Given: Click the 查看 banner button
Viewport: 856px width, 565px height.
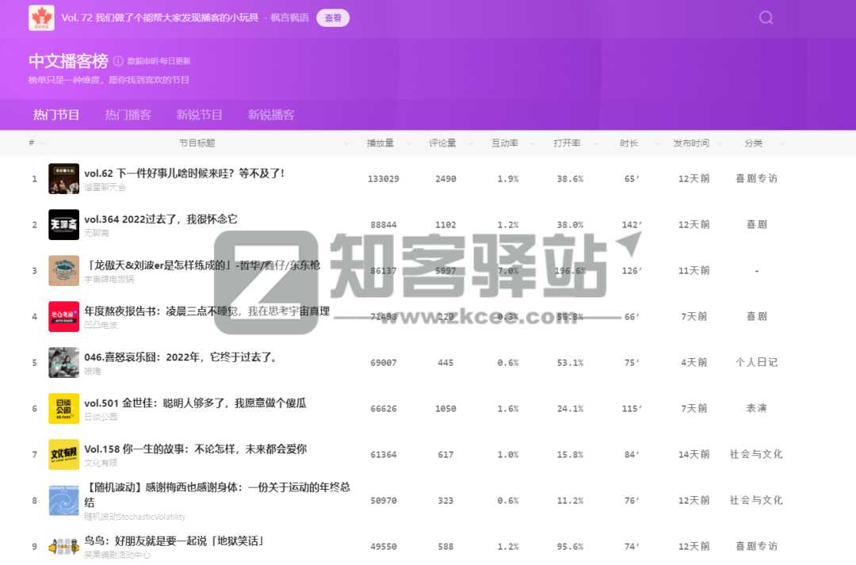Looking at the screenshot, I should pos(333,17).
